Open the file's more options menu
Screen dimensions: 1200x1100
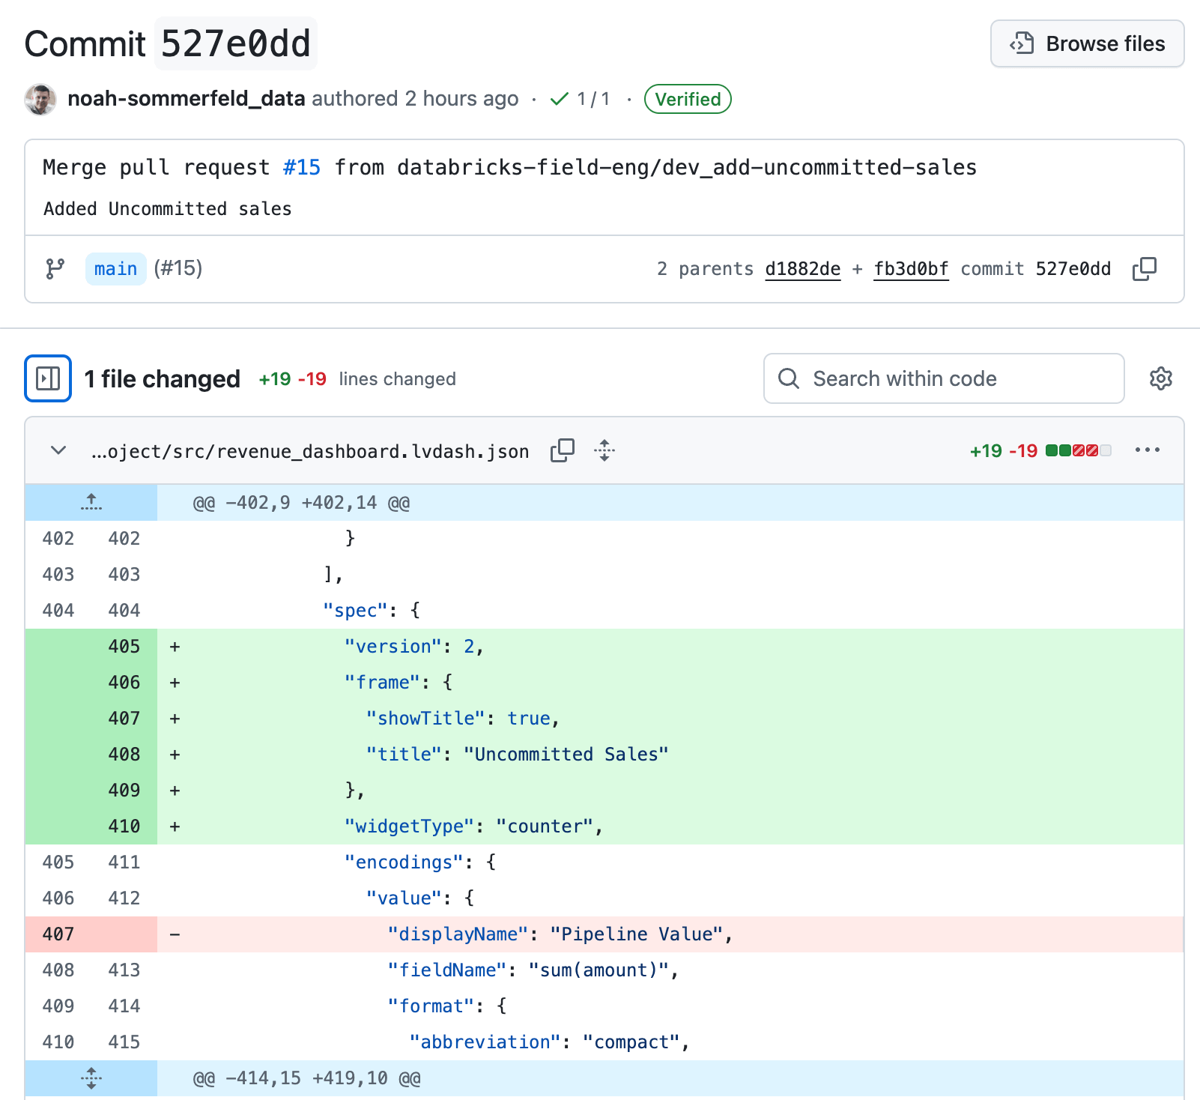point(1147,450)
